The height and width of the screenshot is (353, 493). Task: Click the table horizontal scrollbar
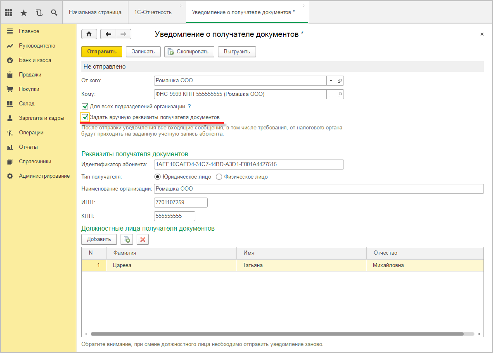tap(277, 334)
